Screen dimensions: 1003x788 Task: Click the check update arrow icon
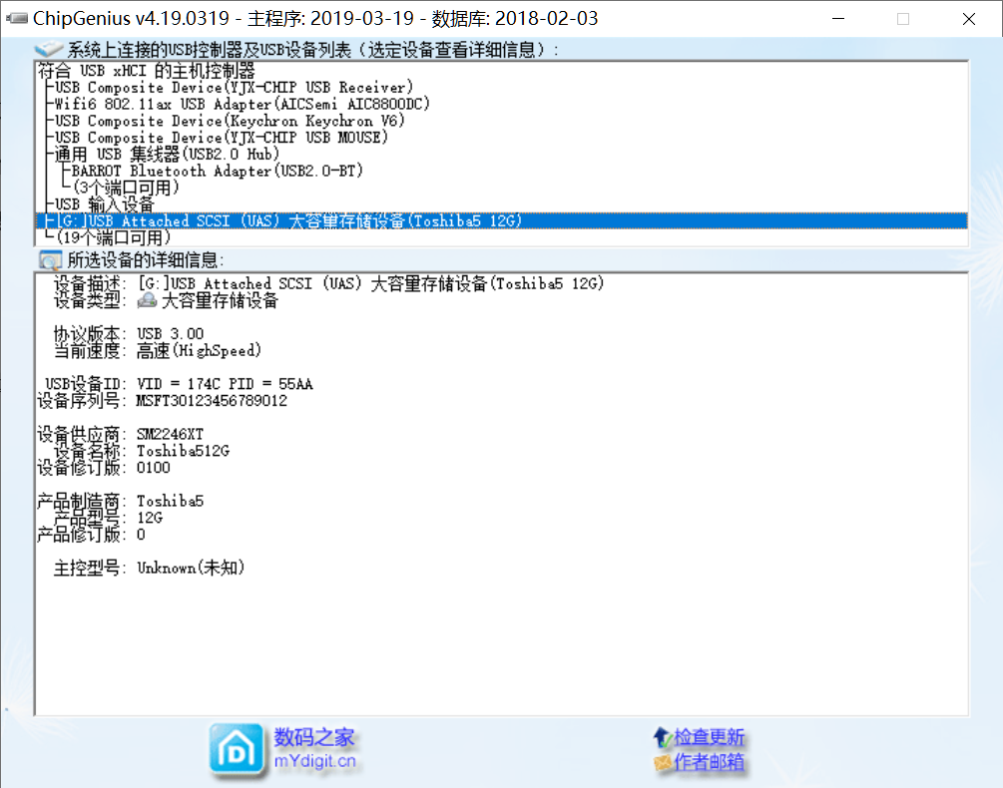point(663,738)
